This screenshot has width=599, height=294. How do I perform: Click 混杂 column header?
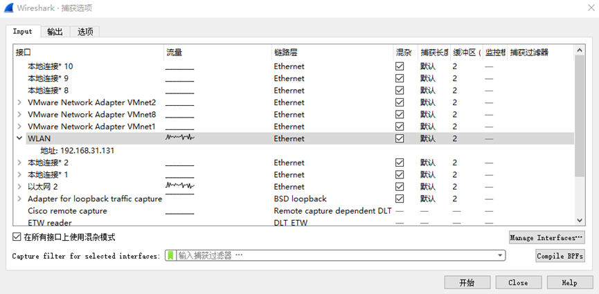pos(406,53)
